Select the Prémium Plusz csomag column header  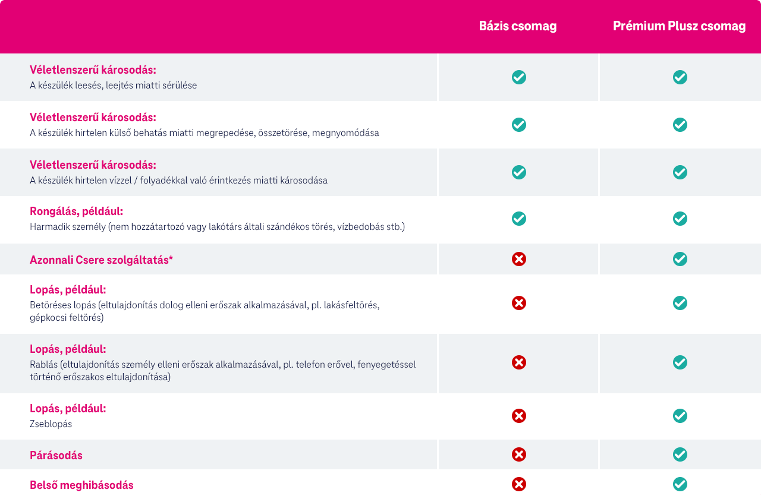click(679, 27)
